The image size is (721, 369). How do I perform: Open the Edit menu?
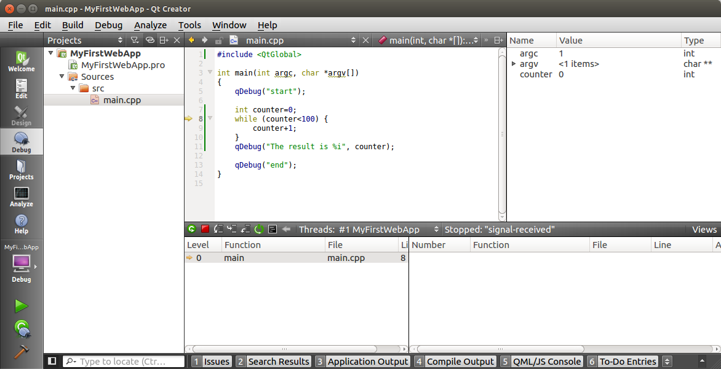pos(43,25)
